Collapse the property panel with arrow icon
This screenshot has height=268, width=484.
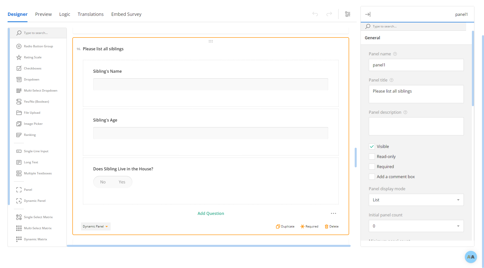click(368, 14)
